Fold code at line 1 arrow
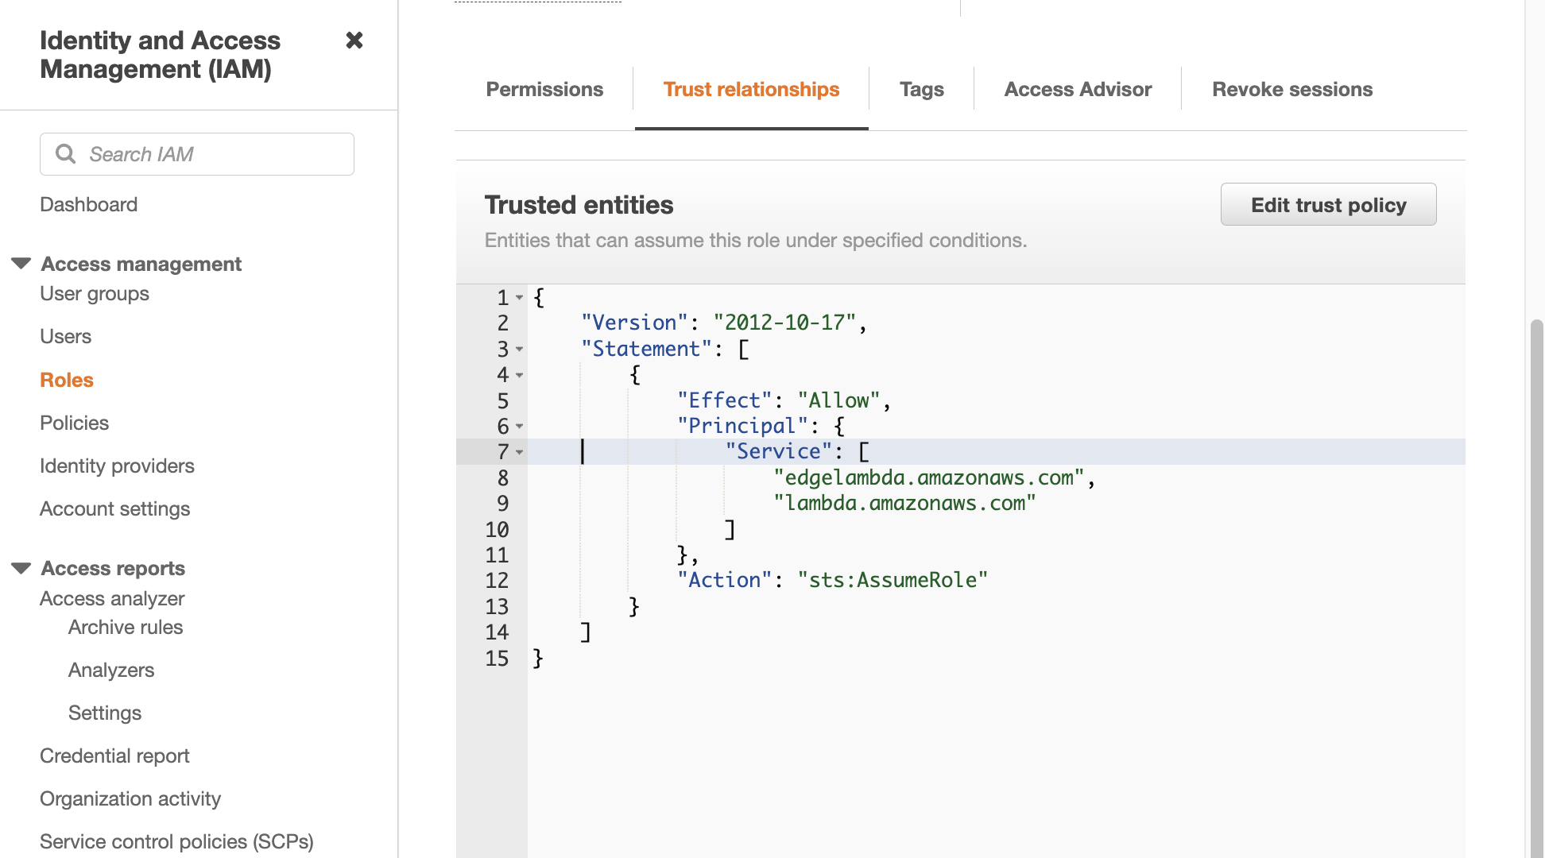This screenshot has height=858, width=1545. (x=519, y=298)
